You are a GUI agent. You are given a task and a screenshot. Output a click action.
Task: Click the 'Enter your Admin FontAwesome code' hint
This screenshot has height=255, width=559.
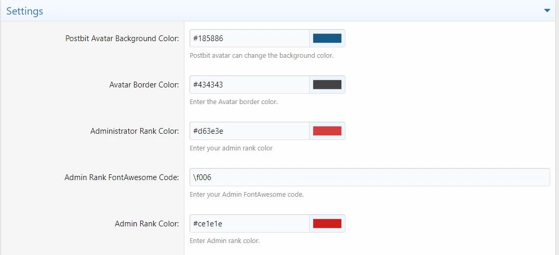tap(247, 195)
